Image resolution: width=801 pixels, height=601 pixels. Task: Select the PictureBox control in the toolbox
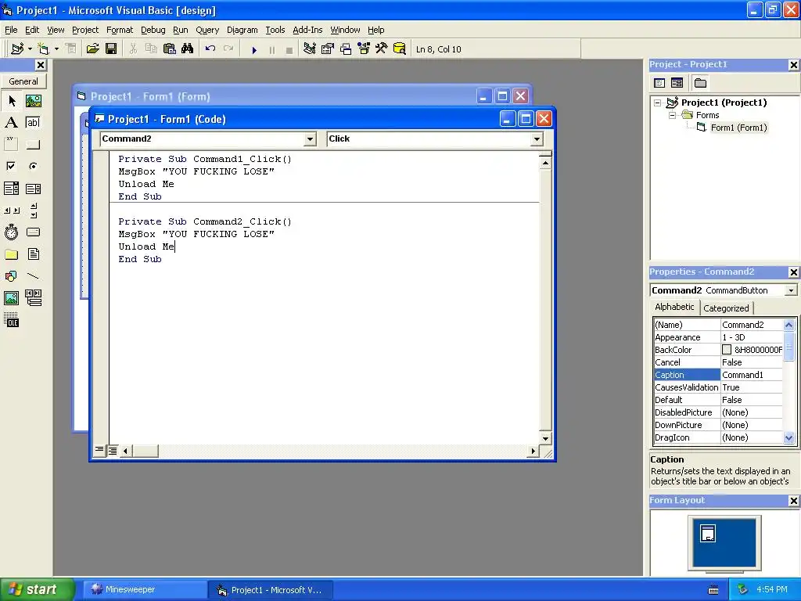pyautogui.click(x=33, y=101)
